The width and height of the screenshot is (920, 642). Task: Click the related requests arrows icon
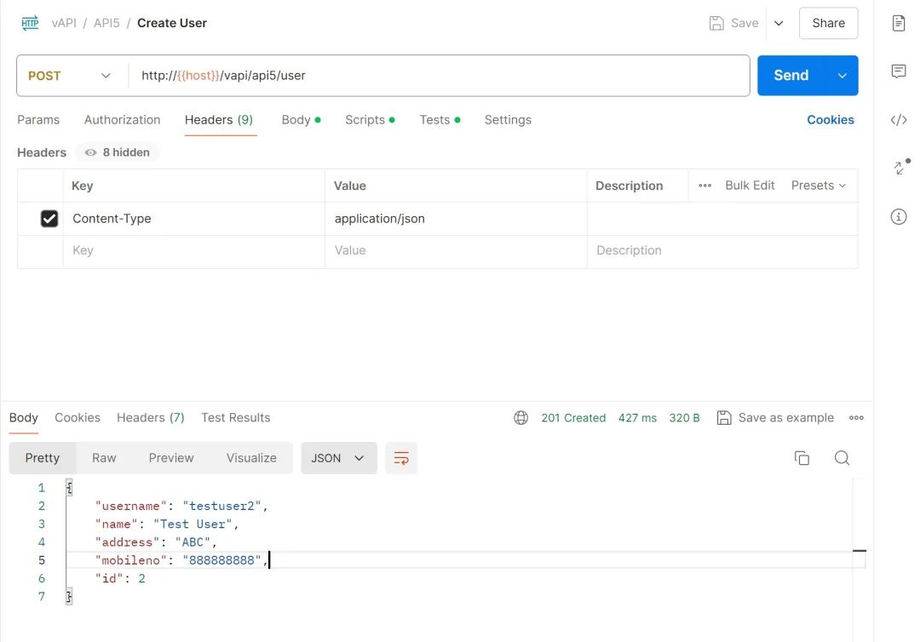click(900, 167)
